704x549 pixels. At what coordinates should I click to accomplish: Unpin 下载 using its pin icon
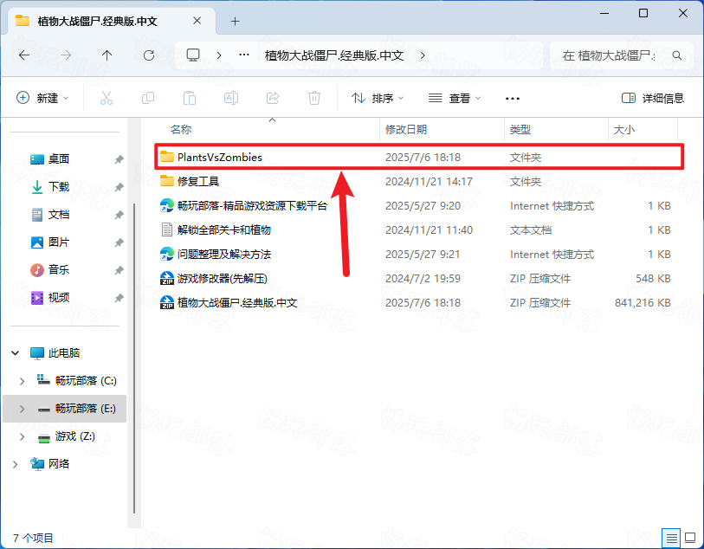pos(119,187)
